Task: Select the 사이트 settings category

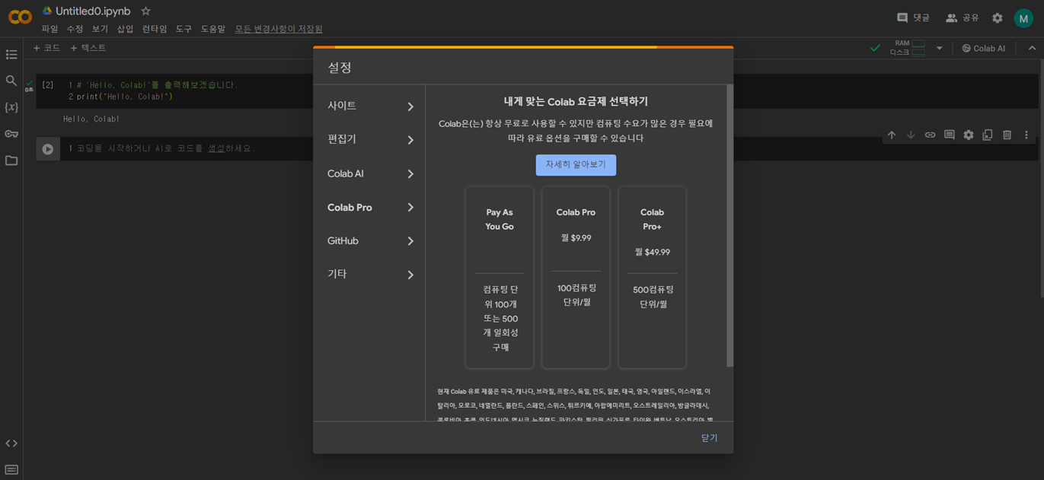Action: pos(369,106)
